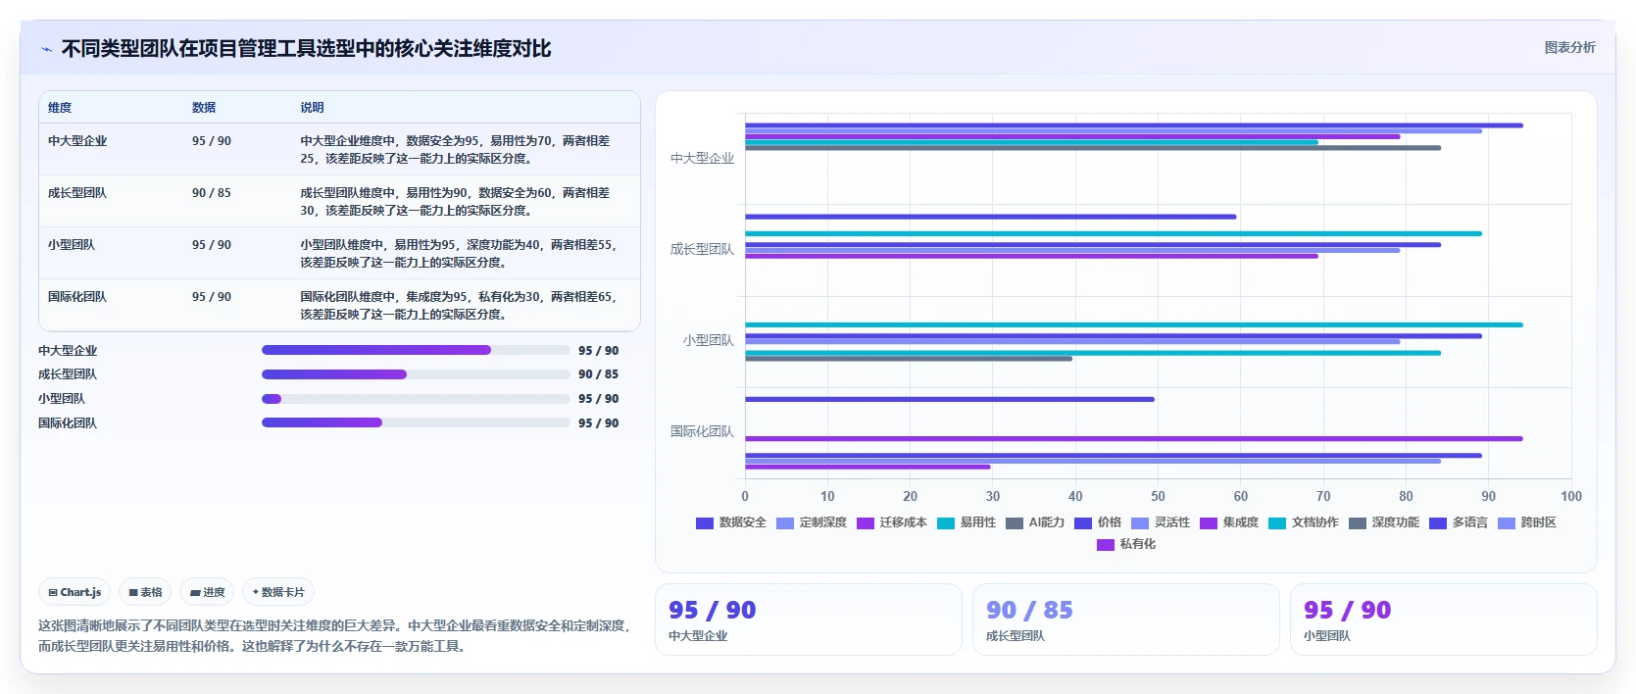Click the 小型团队 chart axis label

[709, 340]
